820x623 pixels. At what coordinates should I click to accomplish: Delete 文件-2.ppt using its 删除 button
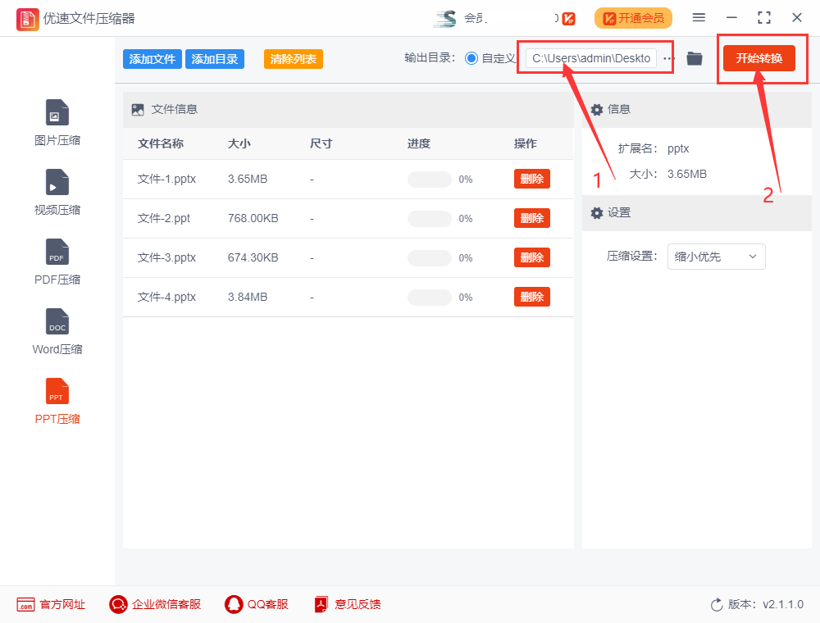(531, 218)
